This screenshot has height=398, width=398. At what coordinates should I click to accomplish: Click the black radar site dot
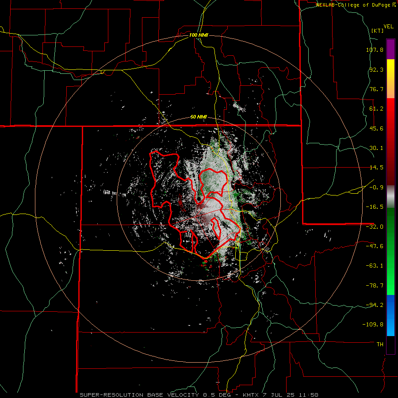(x=199, y=198)
